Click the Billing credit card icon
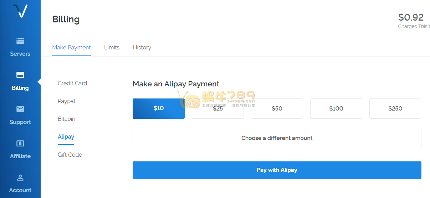430x198 pixels. coord(20,75)
